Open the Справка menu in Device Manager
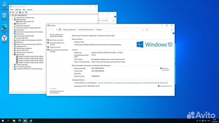This screenshot has height=123, width=219. tap(30, 9)
